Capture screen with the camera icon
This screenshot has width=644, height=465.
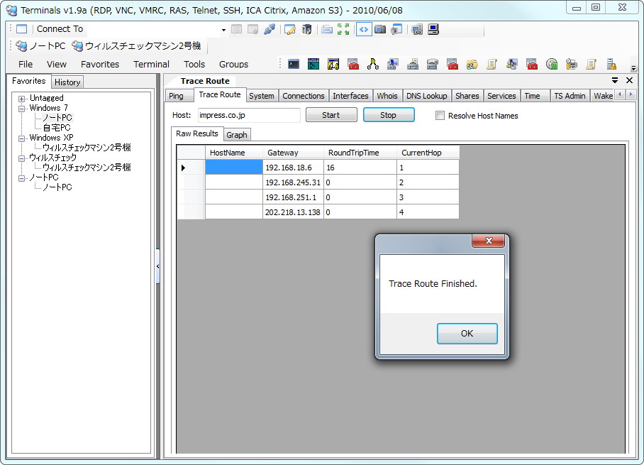click(x=380, y=29)
